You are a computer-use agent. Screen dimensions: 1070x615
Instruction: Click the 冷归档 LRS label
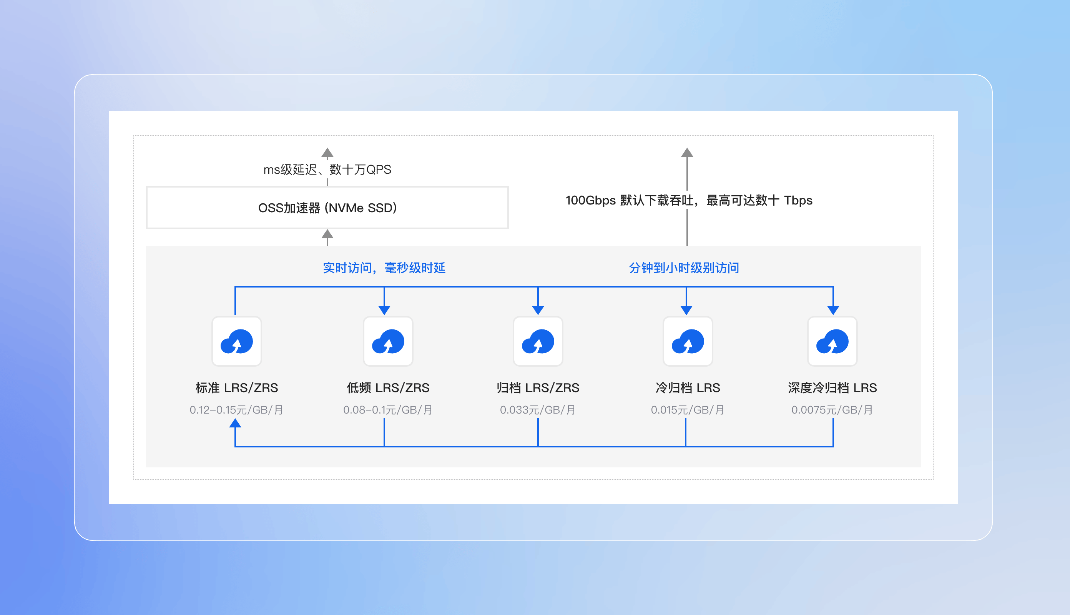(688, 388)
